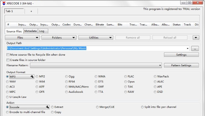Select DSD output format
The height and width of the screenshot is (116, 206).
(x=155, y=92)
